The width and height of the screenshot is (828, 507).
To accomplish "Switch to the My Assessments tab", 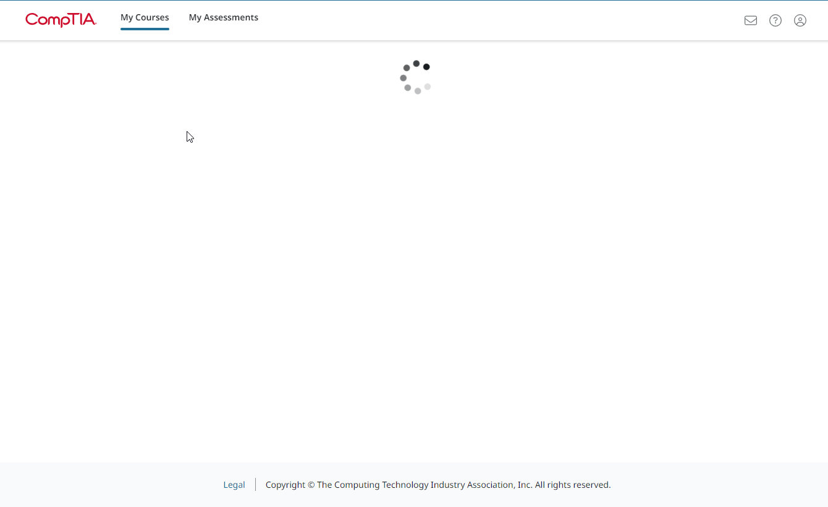I will coord(223,17).
